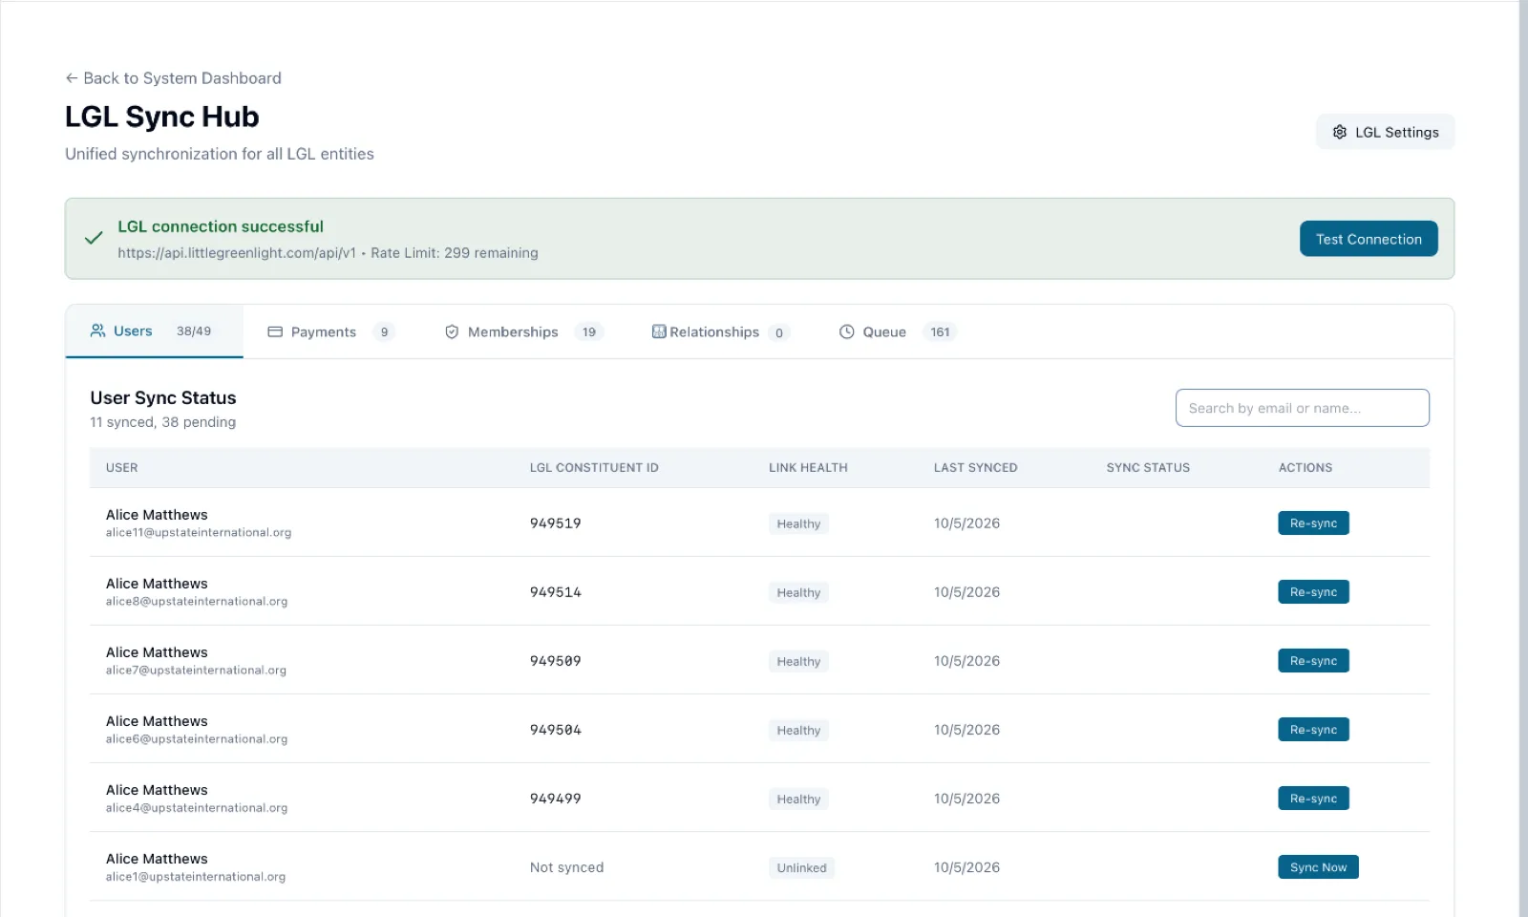Click the USER column header
The height and width of the screenshot is (917, 1528).
pyautogui.click(x=121, y=467)
